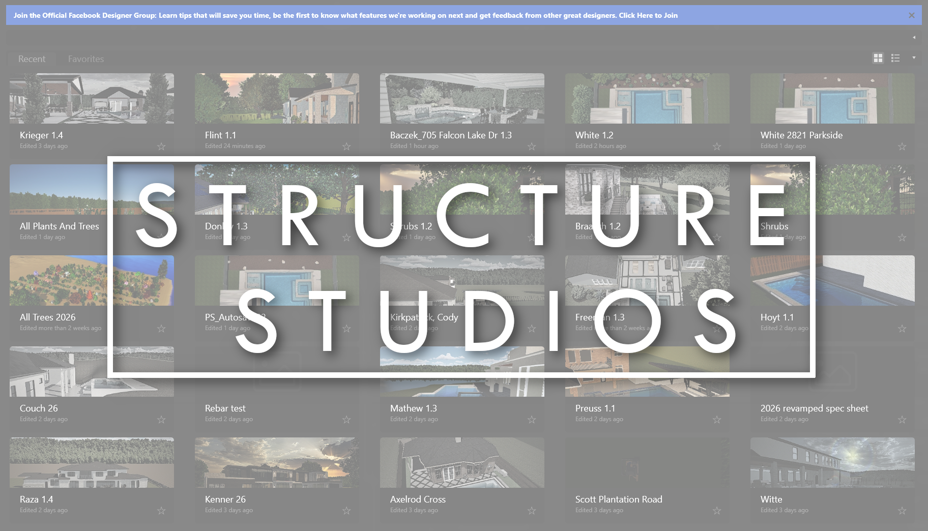Click the Rebar test project title
928x531 pixels.
225,408
